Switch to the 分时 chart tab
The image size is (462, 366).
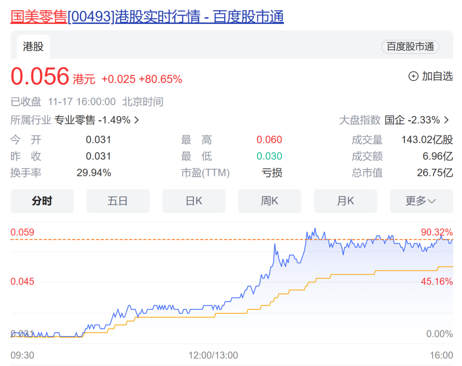42,201
